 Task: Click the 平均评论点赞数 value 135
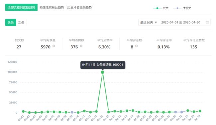point(193,47)
